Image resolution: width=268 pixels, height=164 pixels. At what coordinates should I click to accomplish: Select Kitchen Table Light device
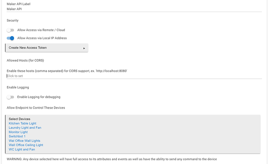pos(23,123)
